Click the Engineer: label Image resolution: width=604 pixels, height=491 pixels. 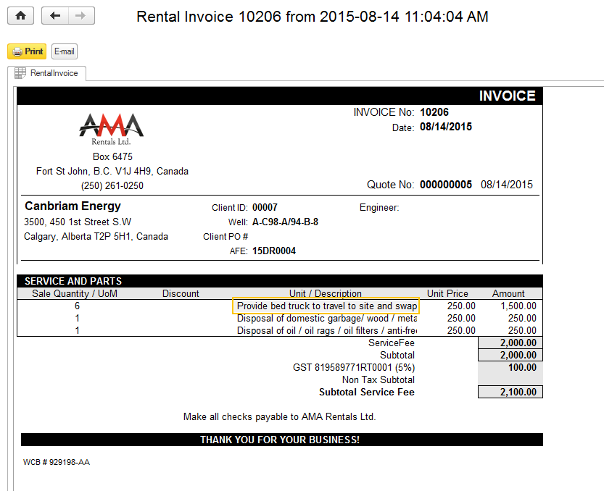pyautogui.click(x=379, y=208)
